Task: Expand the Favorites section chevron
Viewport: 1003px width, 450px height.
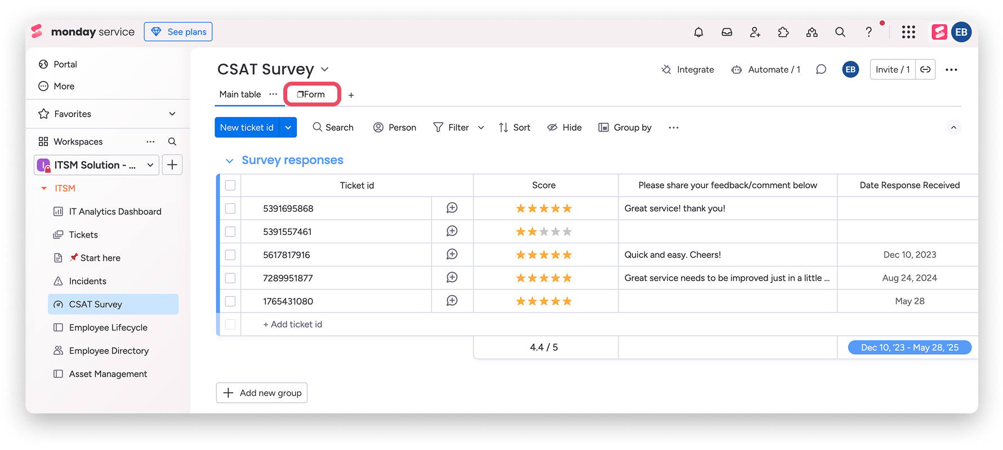Action: [x=172, y=114]
